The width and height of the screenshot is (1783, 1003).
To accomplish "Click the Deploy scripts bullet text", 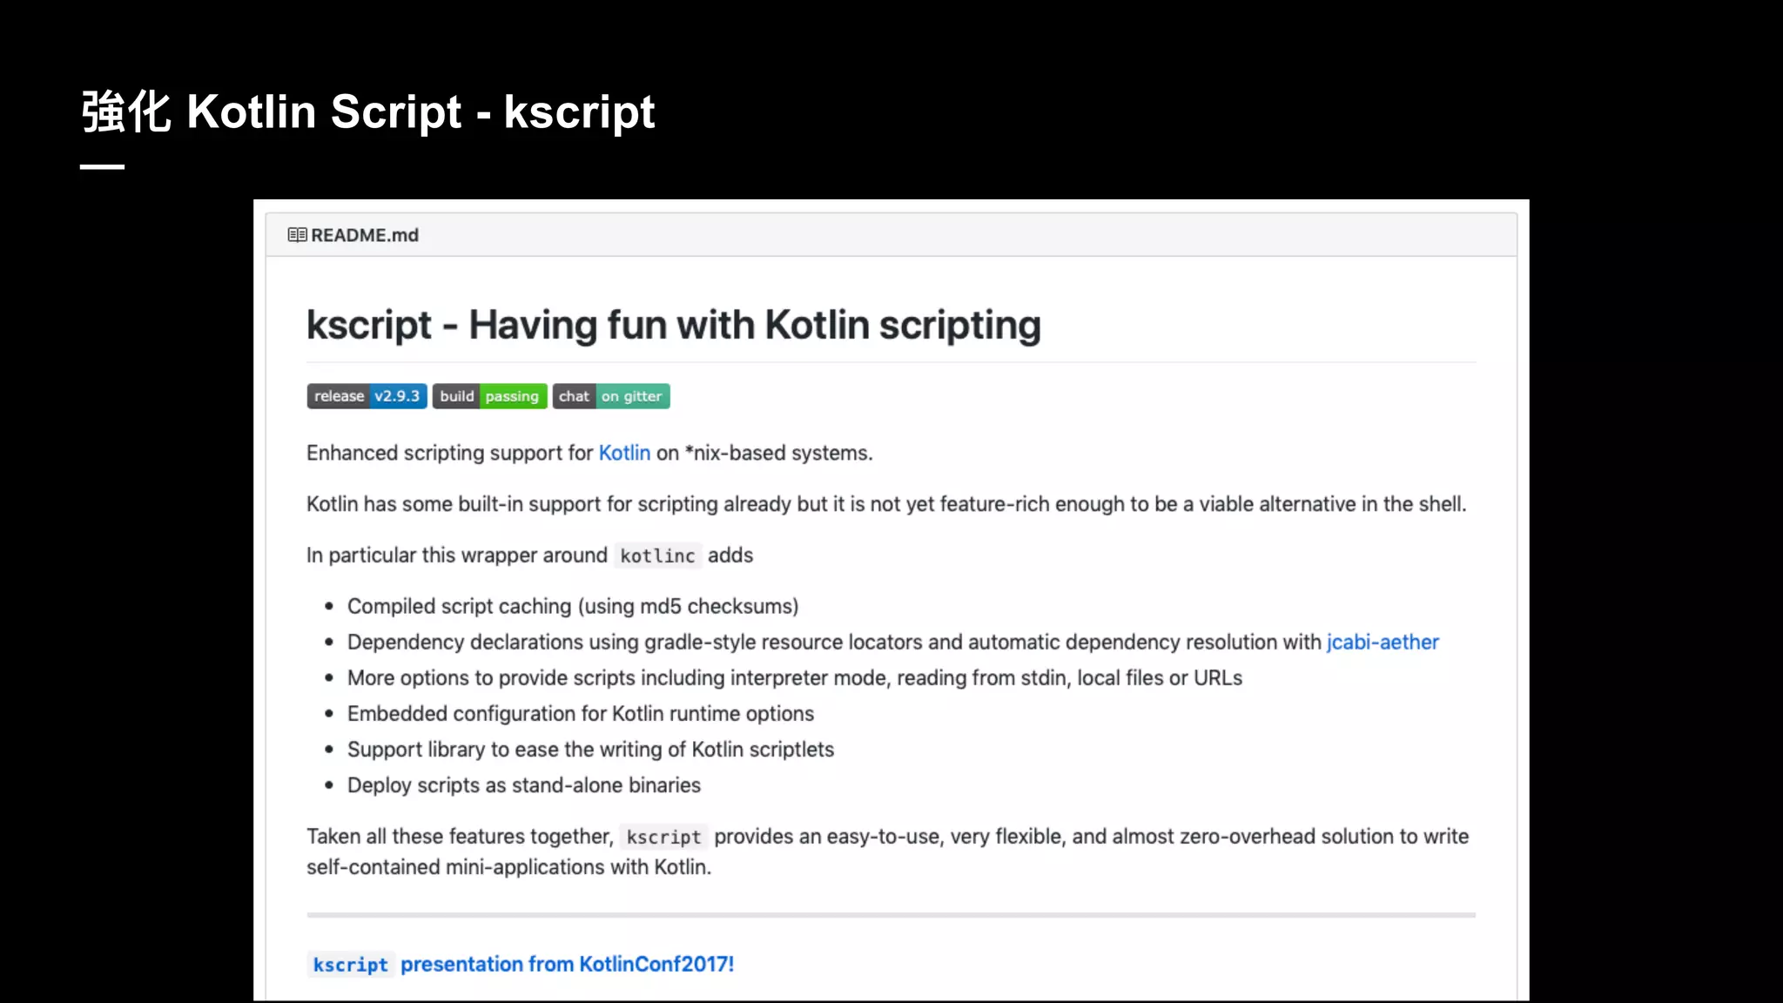I will 523,785.
